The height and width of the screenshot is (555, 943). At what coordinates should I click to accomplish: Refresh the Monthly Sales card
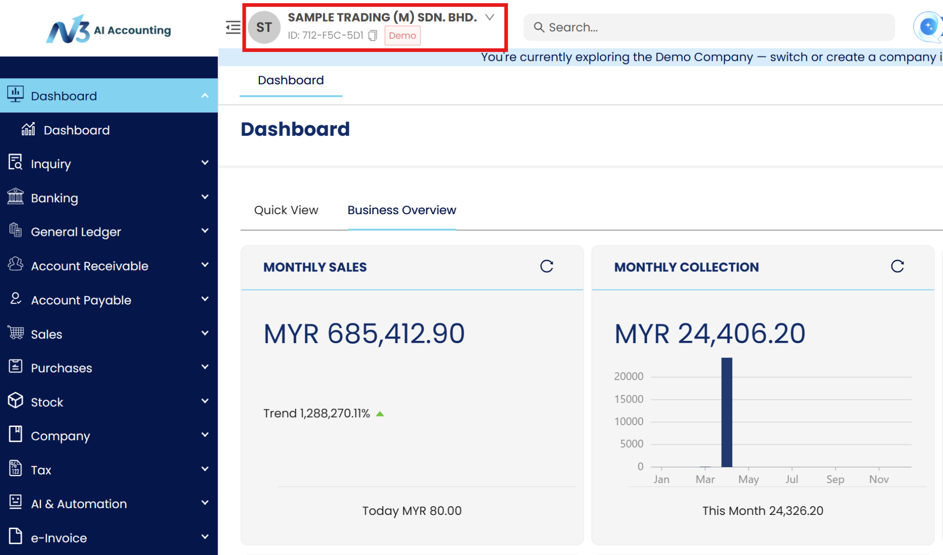(x=547, y=266)
